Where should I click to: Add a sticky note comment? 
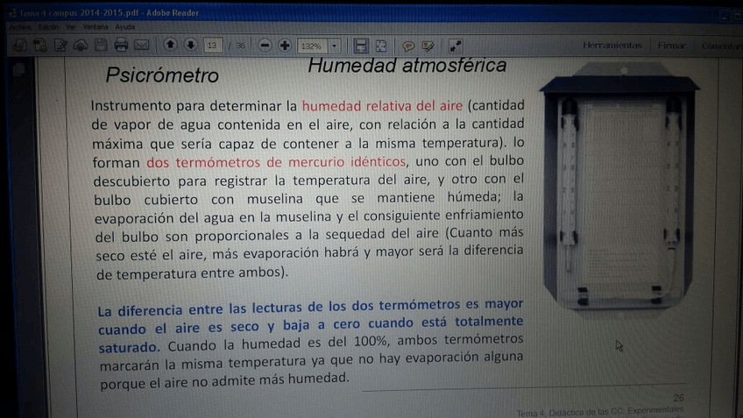coord(407,46)
